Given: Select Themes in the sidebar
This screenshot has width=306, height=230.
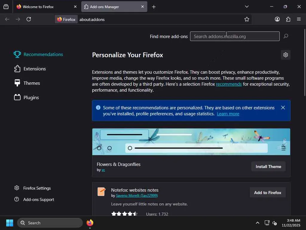Looking at the screenshot, I should (27, 83).
